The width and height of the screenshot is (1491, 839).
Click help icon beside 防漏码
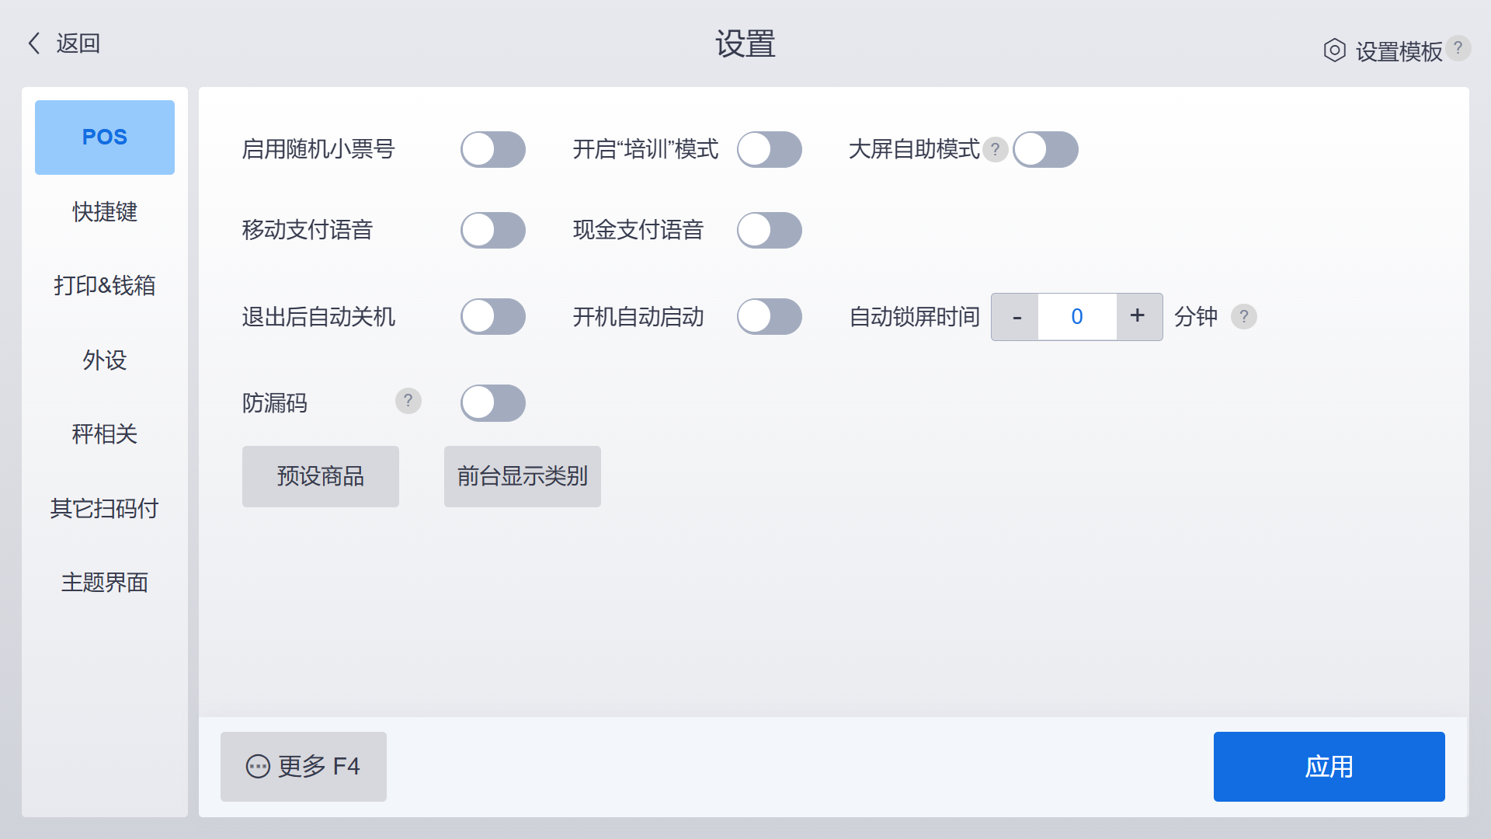(x=408, y=401)
